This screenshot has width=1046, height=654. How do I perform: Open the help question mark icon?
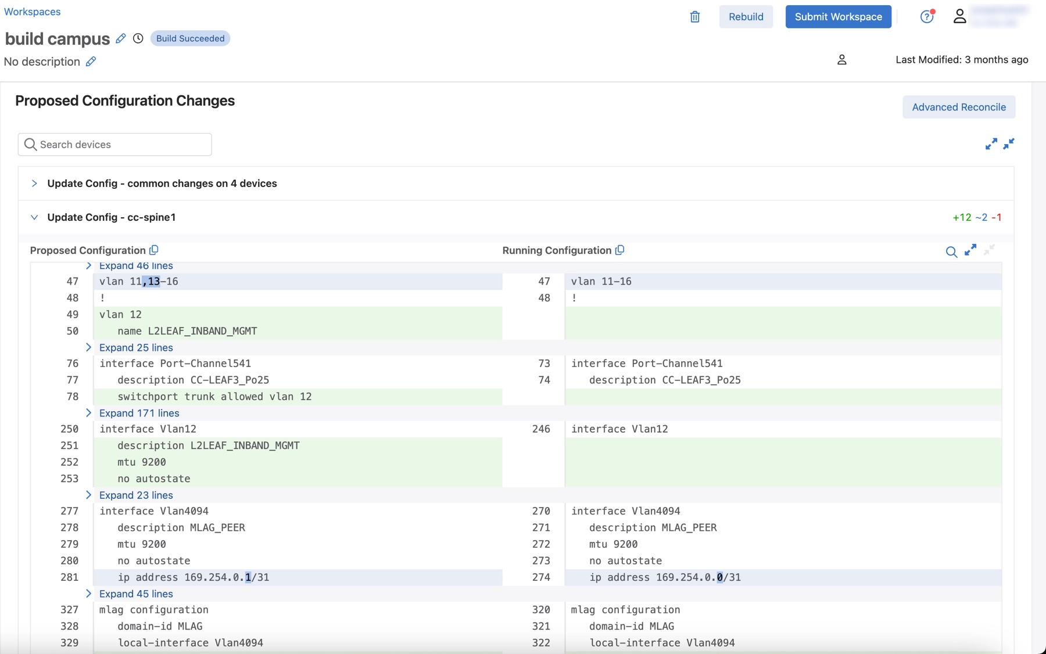926,17
